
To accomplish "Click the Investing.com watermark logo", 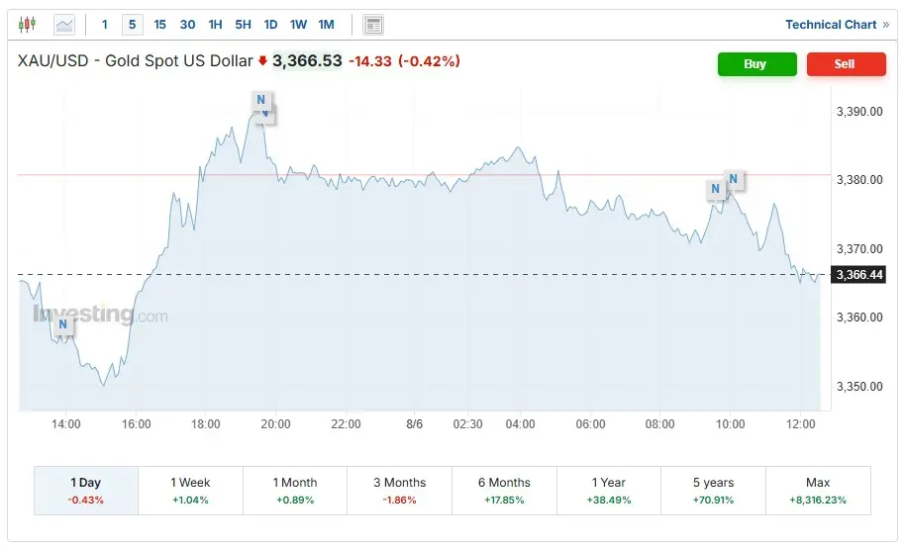I will pyautogui.click(x=100, y=316).
